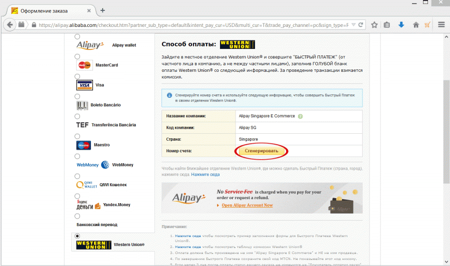Select the Банковский перевод radio button
Image resolution: width=450 pixels, height=266 pixels.
click(77, 216)
